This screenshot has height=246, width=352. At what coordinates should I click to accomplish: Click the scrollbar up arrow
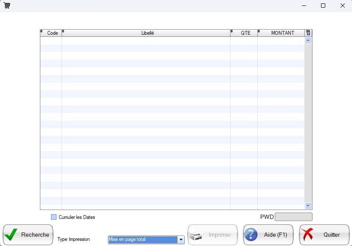pyautogui.click(x=308, y=41)
